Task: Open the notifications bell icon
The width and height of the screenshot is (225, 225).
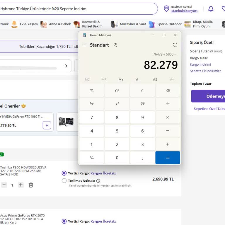Action: click(x=211, y=9)
